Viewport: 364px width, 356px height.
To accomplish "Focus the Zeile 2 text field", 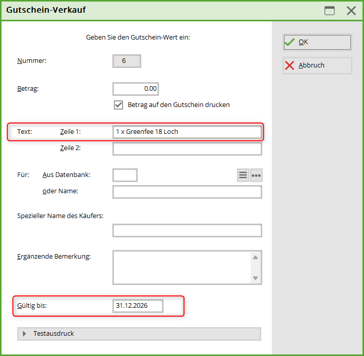I will tap(187, 149).
